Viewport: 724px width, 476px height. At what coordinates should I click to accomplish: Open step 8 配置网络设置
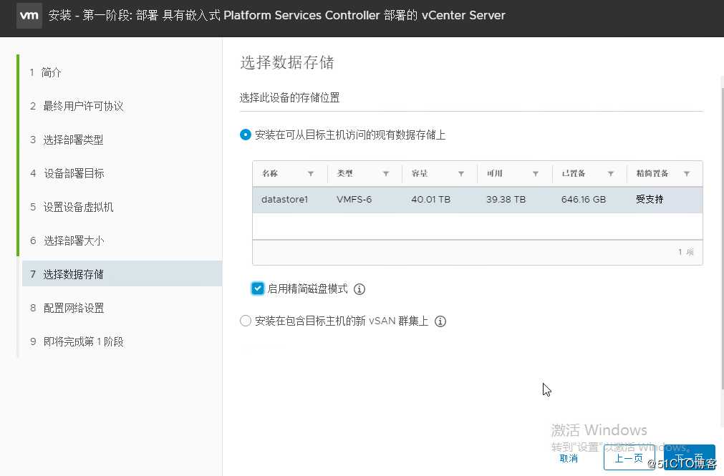pos(67,308)
